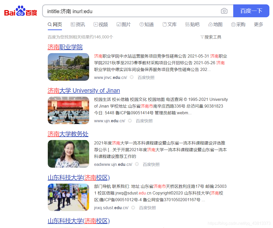The width and height of the screenshot is (273, 228).
Task: Click the Baidu logo
Action: click(21, 11)
